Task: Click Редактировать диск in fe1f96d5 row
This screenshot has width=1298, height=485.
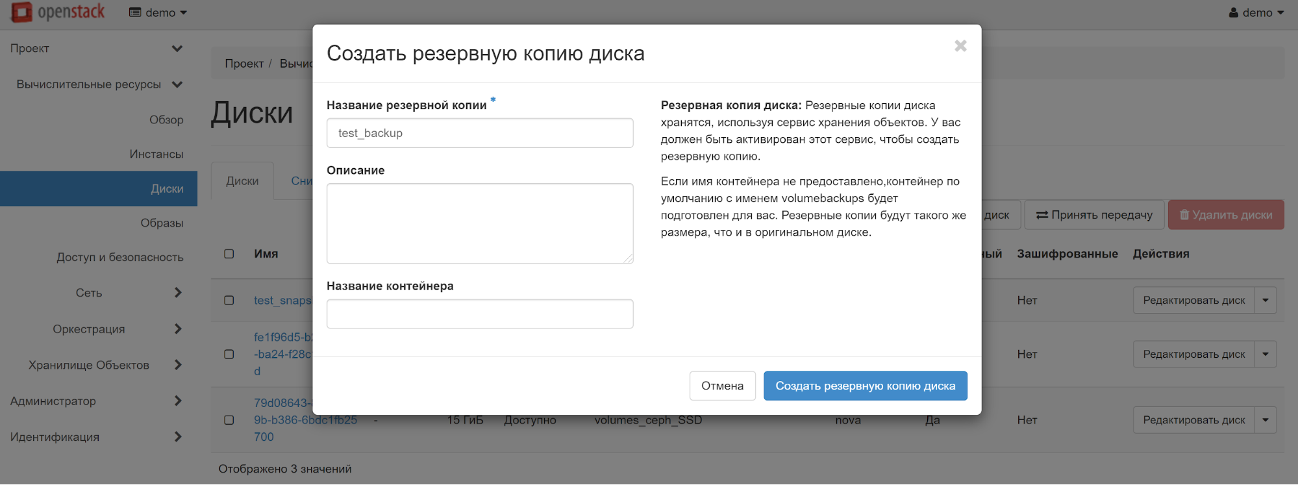Action: point(1194,354)
